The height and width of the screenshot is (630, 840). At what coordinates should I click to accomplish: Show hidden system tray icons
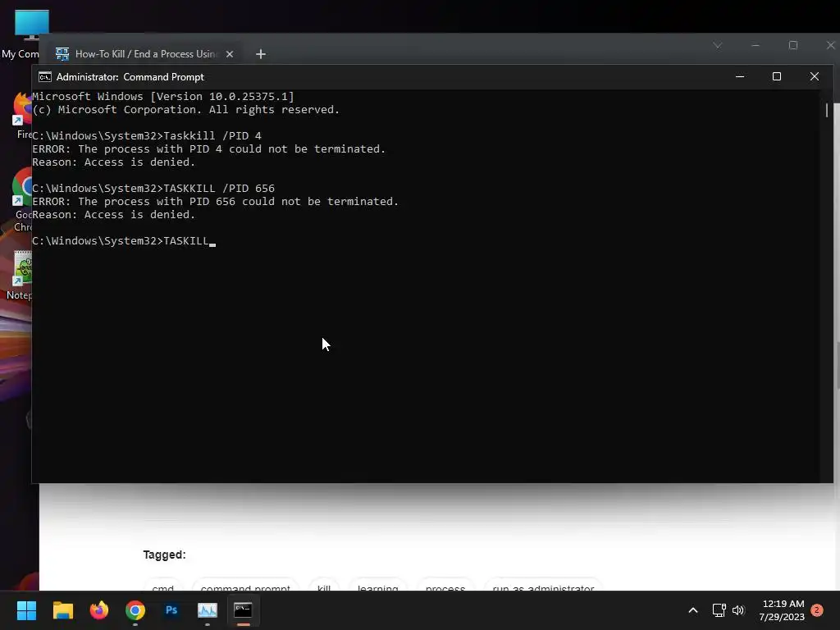tap(692, 610)
